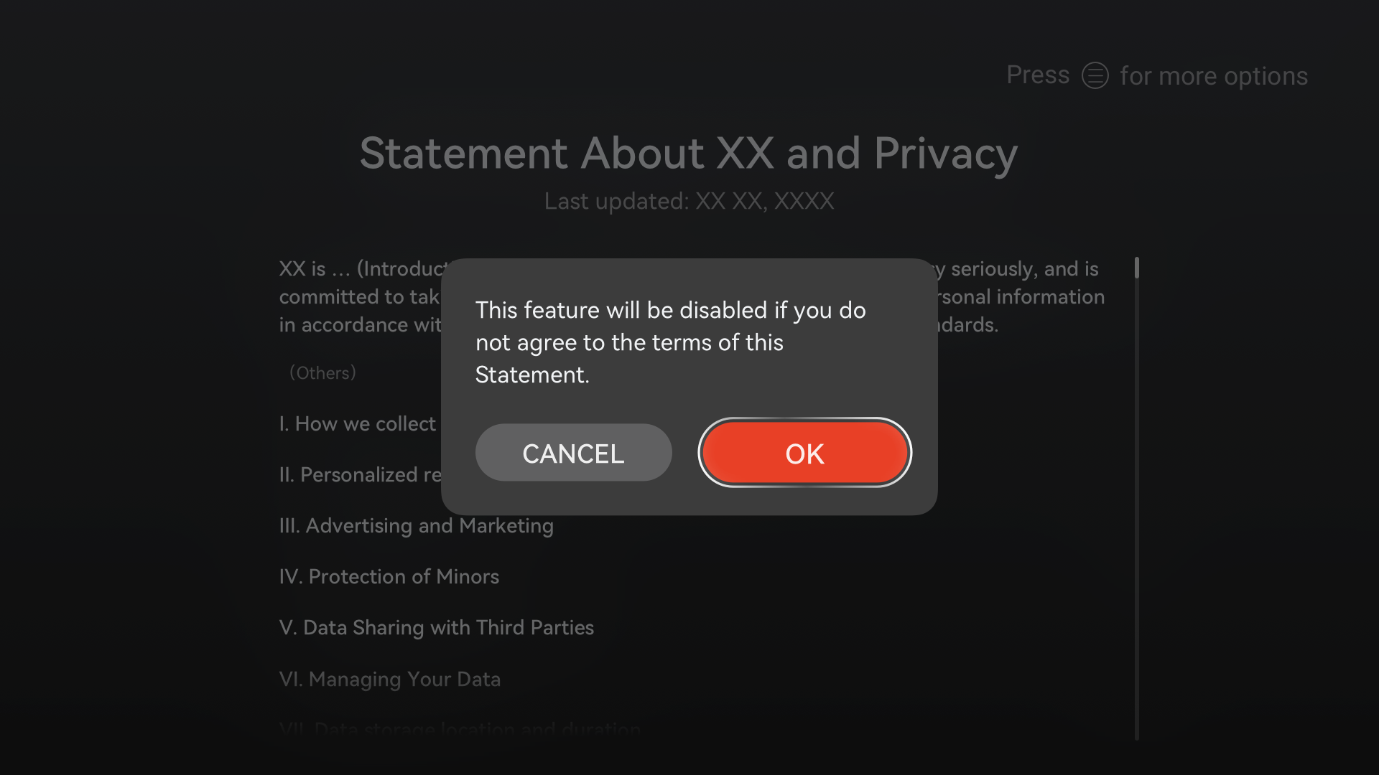Open 'III. Advertising and Marketing' section

(x=416, y=526)
